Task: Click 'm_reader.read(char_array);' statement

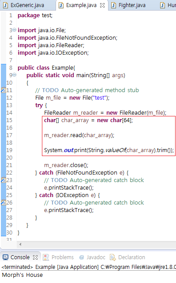Action: point(79,135)
